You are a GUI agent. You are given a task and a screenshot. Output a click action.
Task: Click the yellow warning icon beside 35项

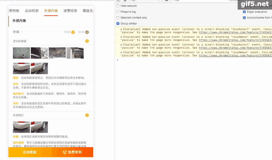click(73, 32)
